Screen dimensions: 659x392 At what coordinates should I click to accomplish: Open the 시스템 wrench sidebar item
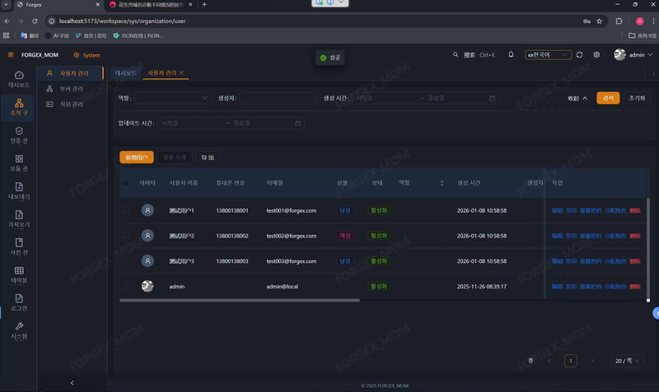(x=19, y=330)
